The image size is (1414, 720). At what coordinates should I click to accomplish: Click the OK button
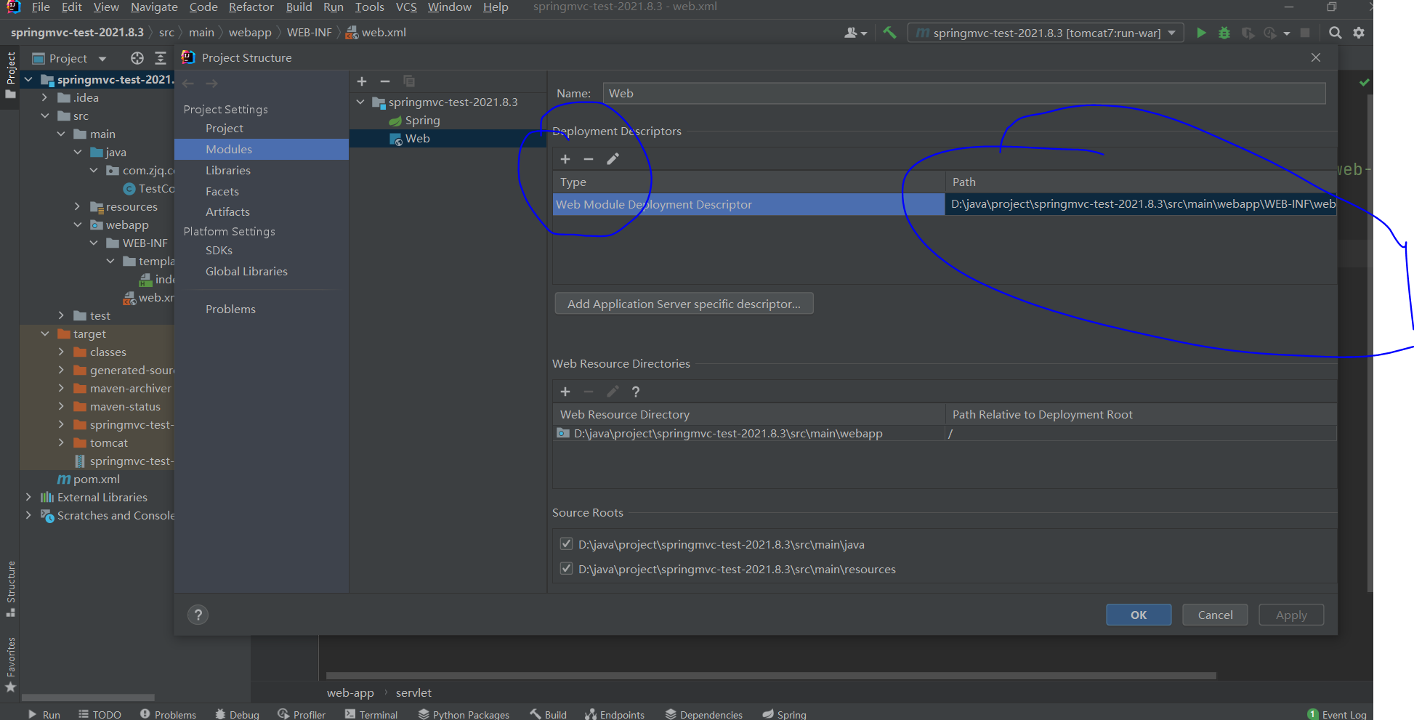(1139, 615)
